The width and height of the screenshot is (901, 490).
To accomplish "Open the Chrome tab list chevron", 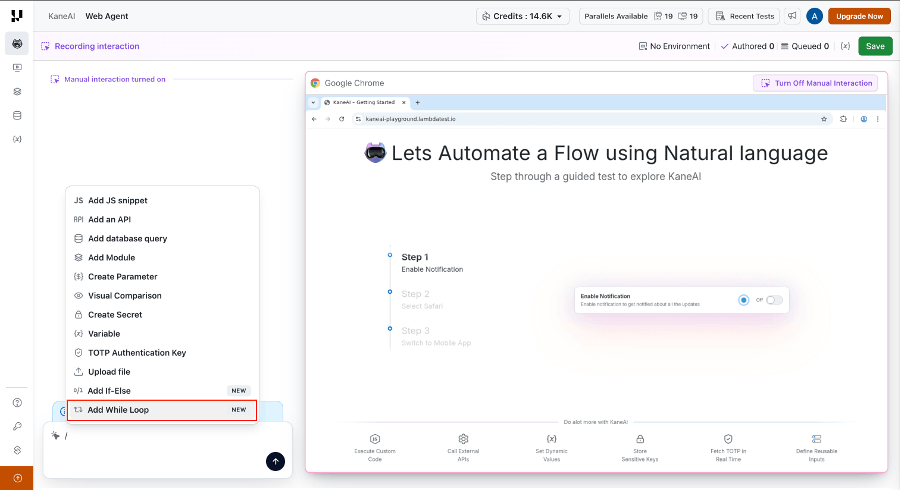I will pos(314,102).
